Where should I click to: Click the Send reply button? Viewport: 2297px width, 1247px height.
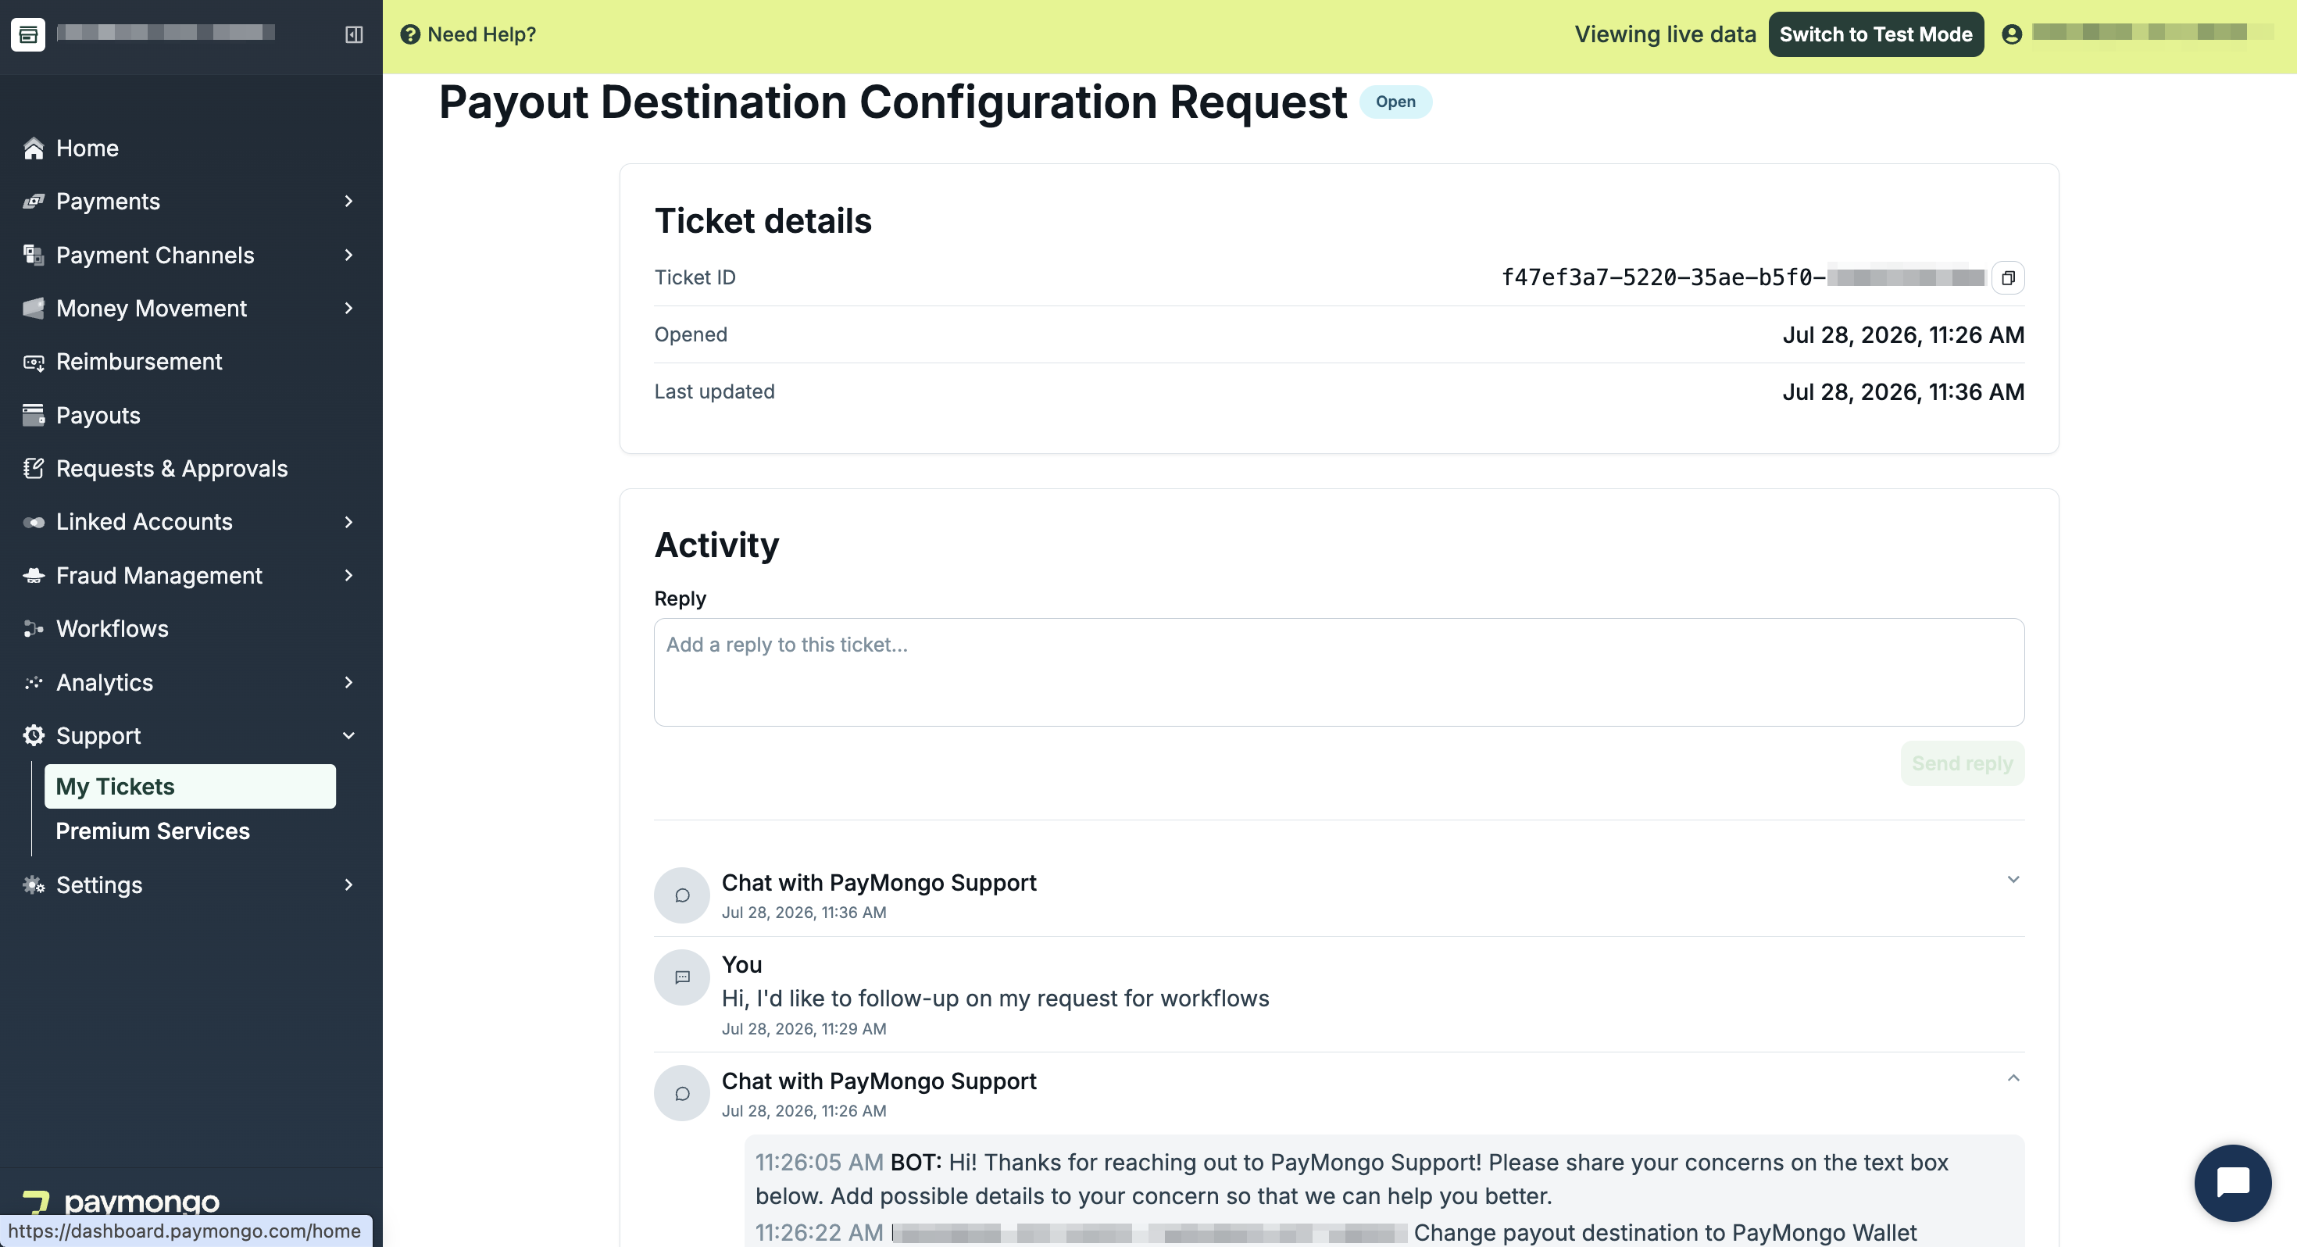click(1963, 763)
